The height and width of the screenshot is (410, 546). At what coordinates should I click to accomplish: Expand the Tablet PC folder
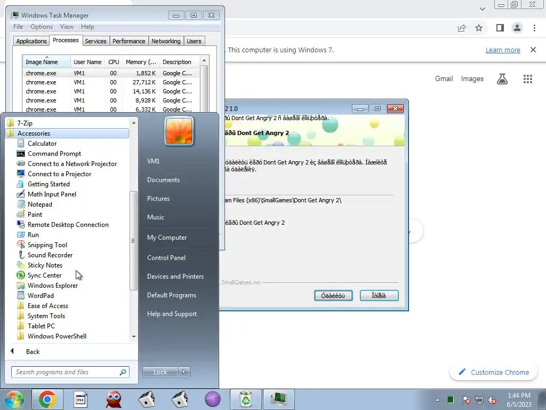pos(41,326)
